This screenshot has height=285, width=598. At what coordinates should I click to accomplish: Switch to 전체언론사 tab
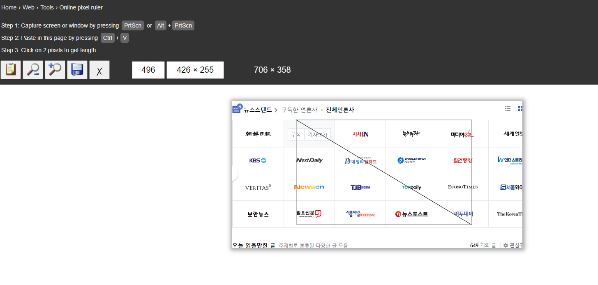(340, 110)
